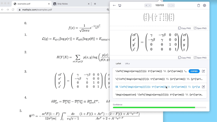Click equation 0 Gaussian formula in PDF

pyautogui.click(x=84, y=28)
